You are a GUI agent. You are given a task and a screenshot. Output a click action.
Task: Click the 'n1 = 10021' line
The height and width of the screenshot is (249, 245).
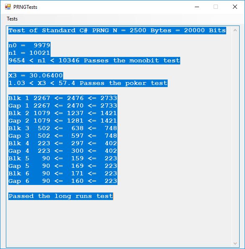pos(30,53)
